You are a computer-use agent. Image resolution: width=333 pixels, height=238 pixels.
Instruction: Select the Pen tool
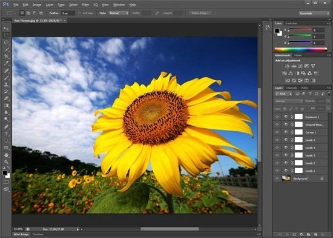click(6, 127)
